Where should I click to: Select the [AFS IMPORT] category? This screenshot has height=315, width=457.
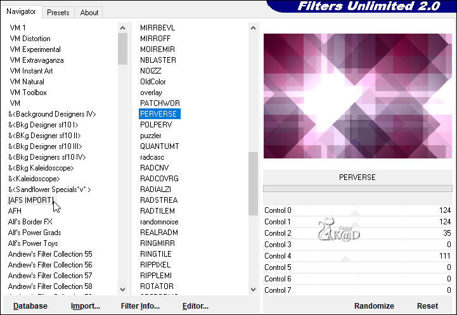(x=31, y=200)
